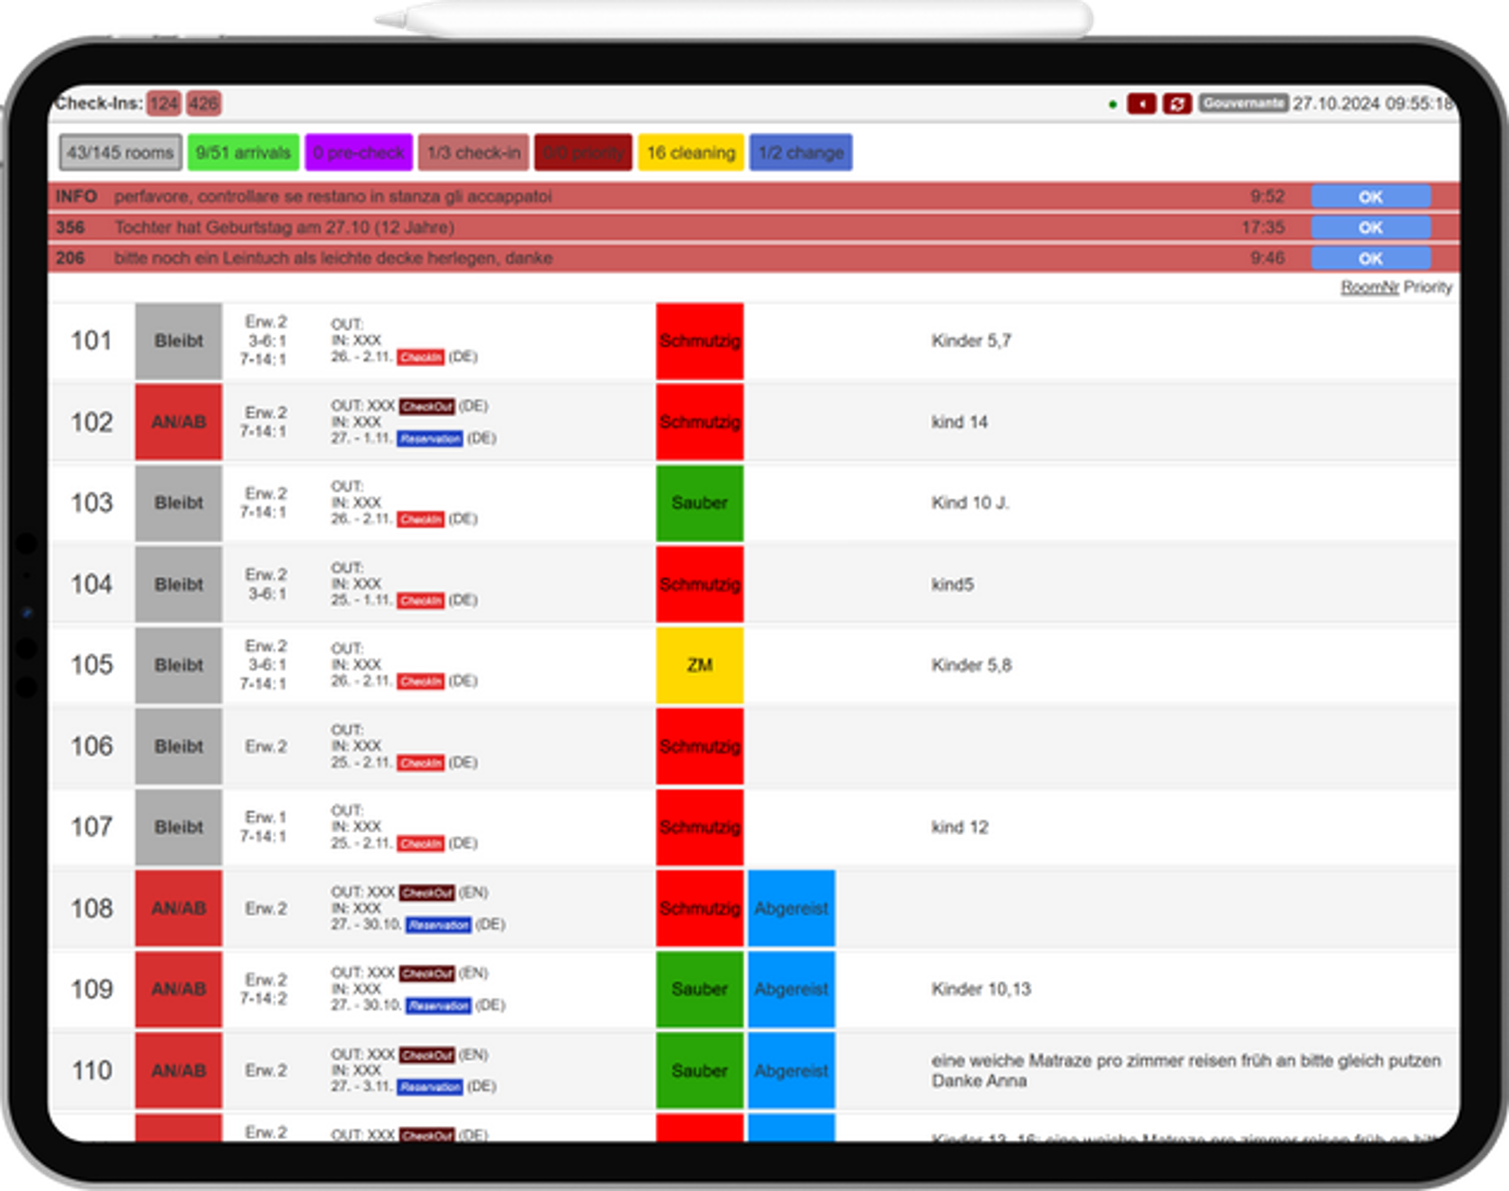This screenshot has width=1509, height=1191.
Task: Select the 1/2 change filter tab
Action: point(800,153)
